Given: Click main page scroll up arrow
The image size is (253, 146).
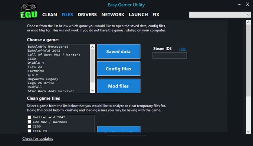Looking at the screenshot, I should 248,22.
